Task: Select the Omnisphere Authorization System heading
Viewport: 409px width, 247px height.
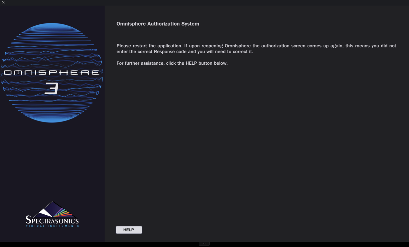Action: point(158,24)
